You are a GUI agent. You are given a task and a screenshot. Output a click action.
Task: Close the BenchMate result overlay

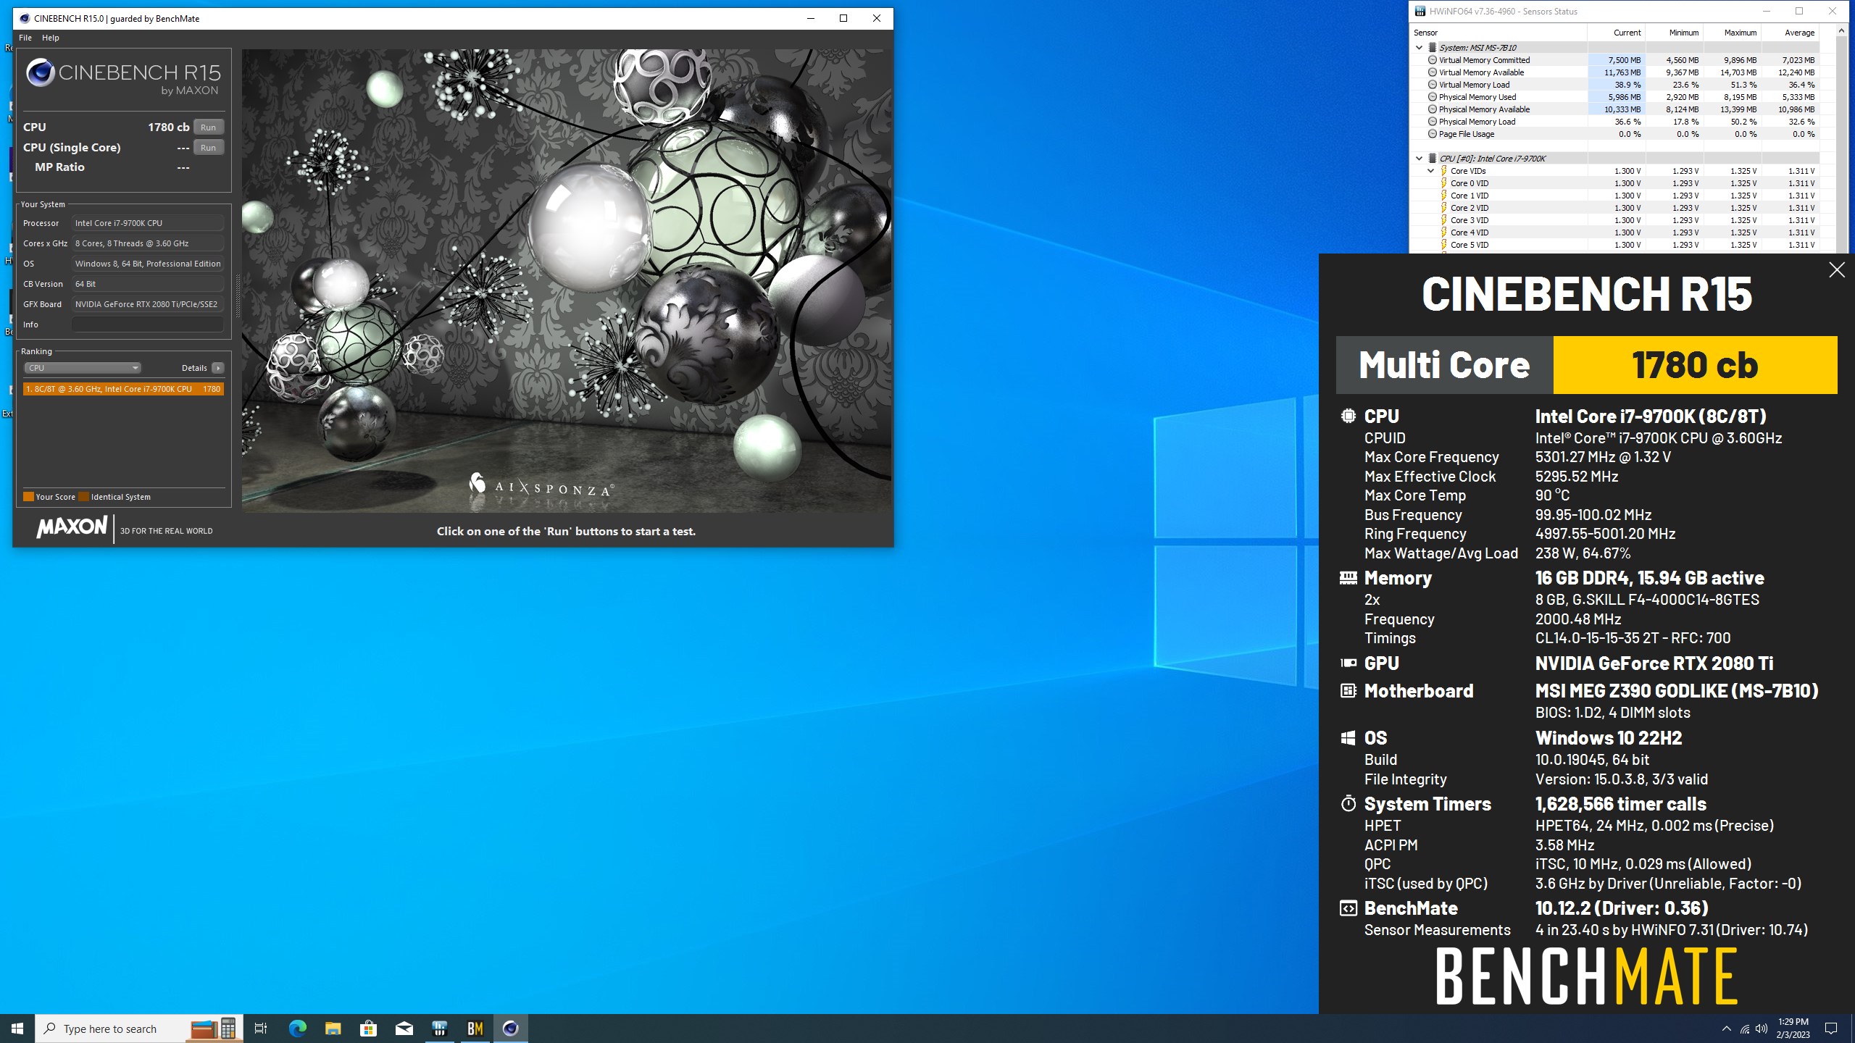coord(1836,270)
